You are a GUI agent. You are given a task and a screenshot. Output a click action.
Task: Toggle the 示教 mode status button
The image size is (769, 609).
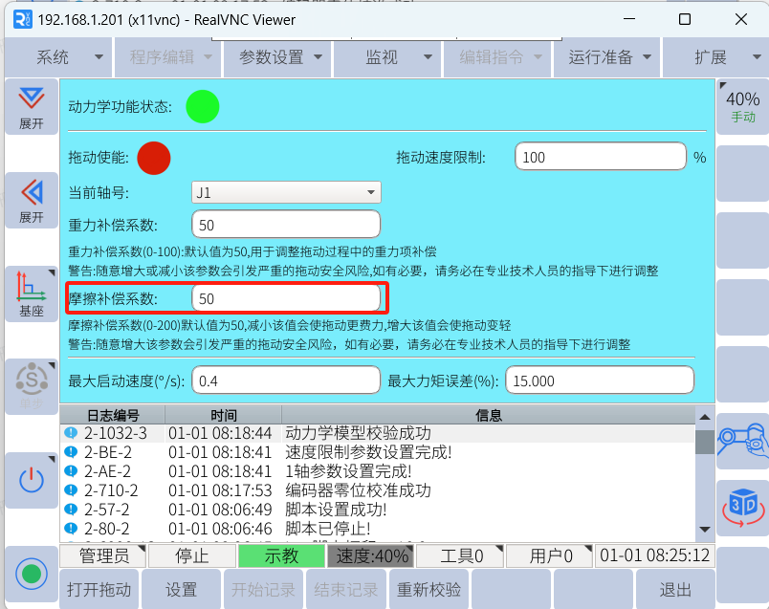pos(281,555)
